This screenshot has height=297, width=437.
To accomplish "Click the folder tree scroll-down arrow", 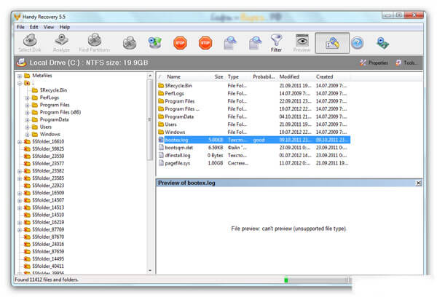I will point(150,270).
